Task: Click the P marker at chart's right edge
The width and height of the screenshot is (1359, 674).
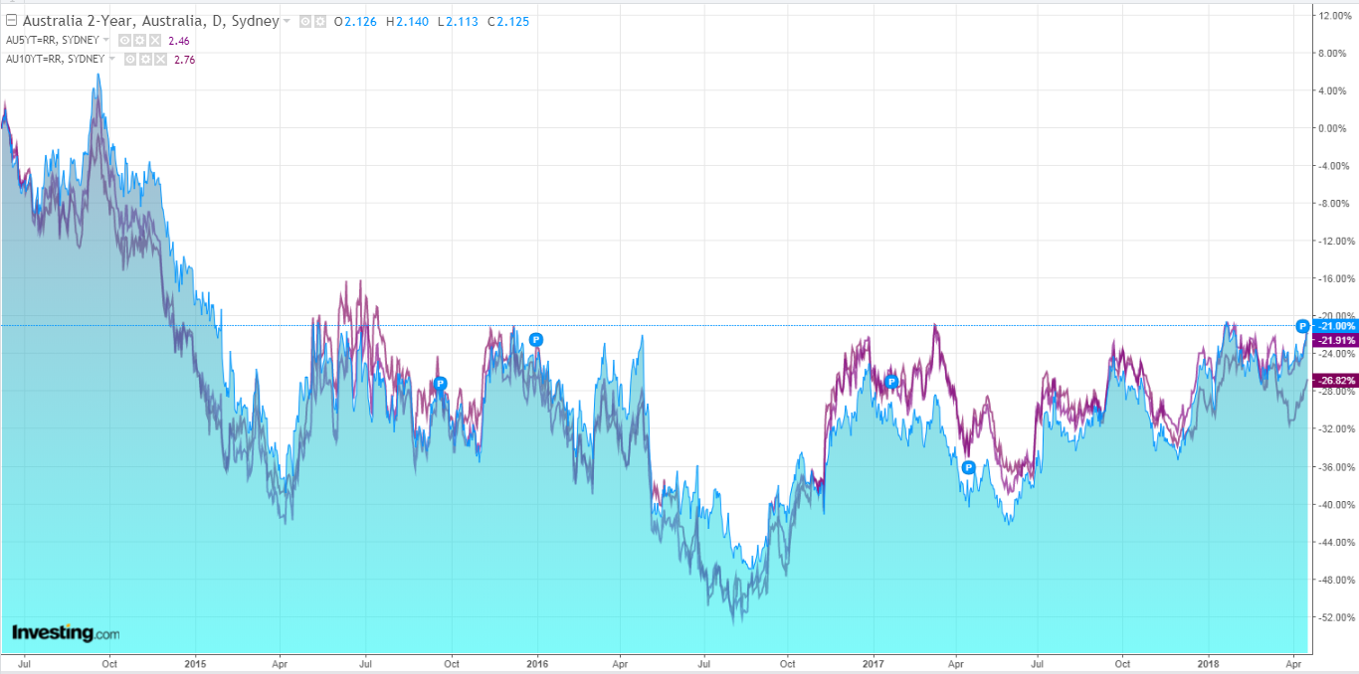Action: pos(1302,326)
